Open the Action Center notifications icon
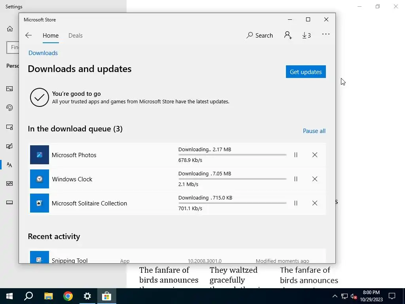Screen dimensions: 405x304 (392, 296)
